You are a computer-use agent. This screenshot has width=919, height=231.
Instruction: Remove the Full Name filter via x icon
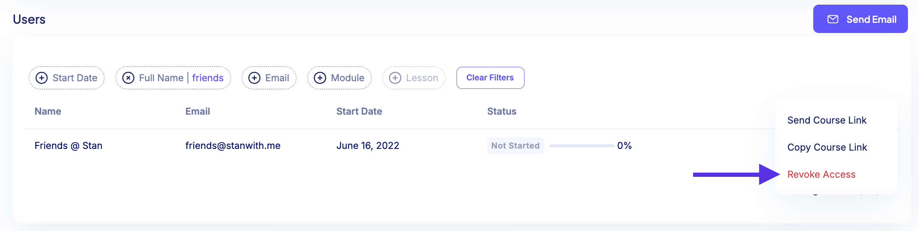pos(128,78)
